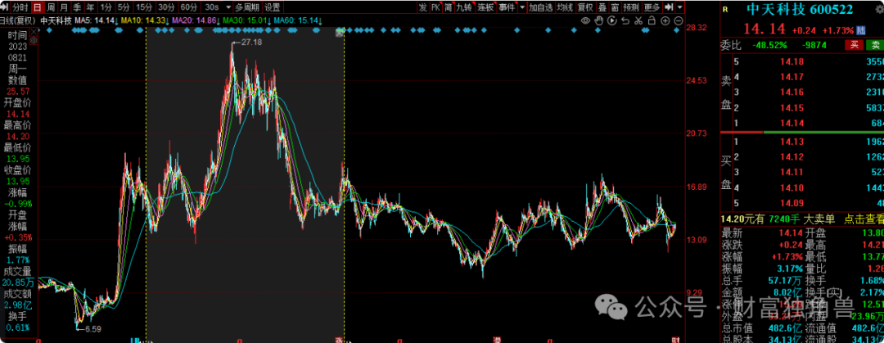
Task: Click the MA20: 14.86 indicator label
Action: (x=196, y=20)
